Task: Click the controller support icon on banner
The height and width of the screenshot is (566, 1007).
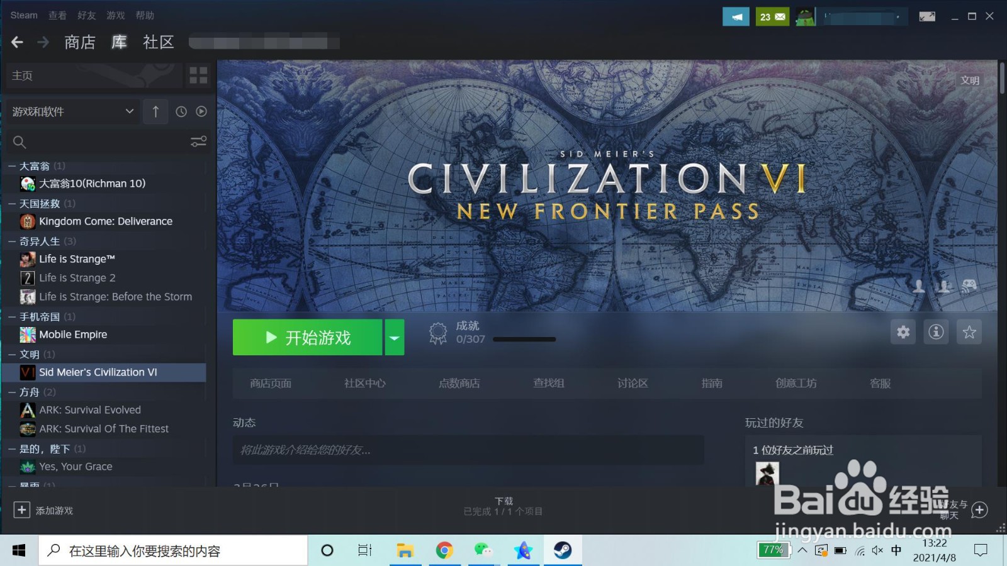Action: coord(969,286)
